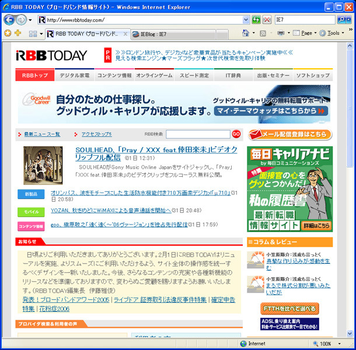The width and height of the screenshot is (356, 350).
Task: Open the Favorites Center star icon
Action: point(8,33)
